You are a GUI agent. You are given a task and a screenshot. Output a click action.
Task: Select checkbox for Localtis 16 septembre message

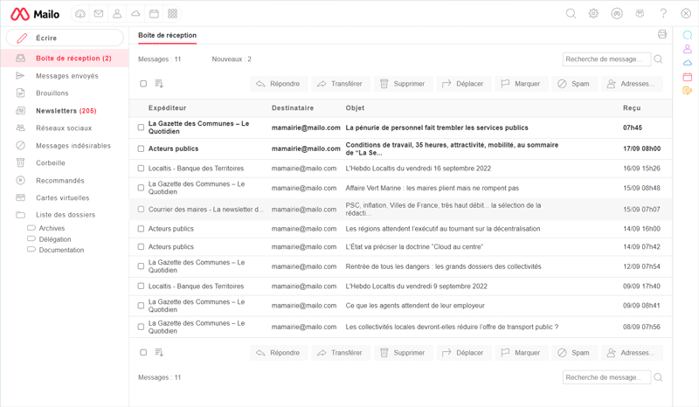[x=141, y=169]
